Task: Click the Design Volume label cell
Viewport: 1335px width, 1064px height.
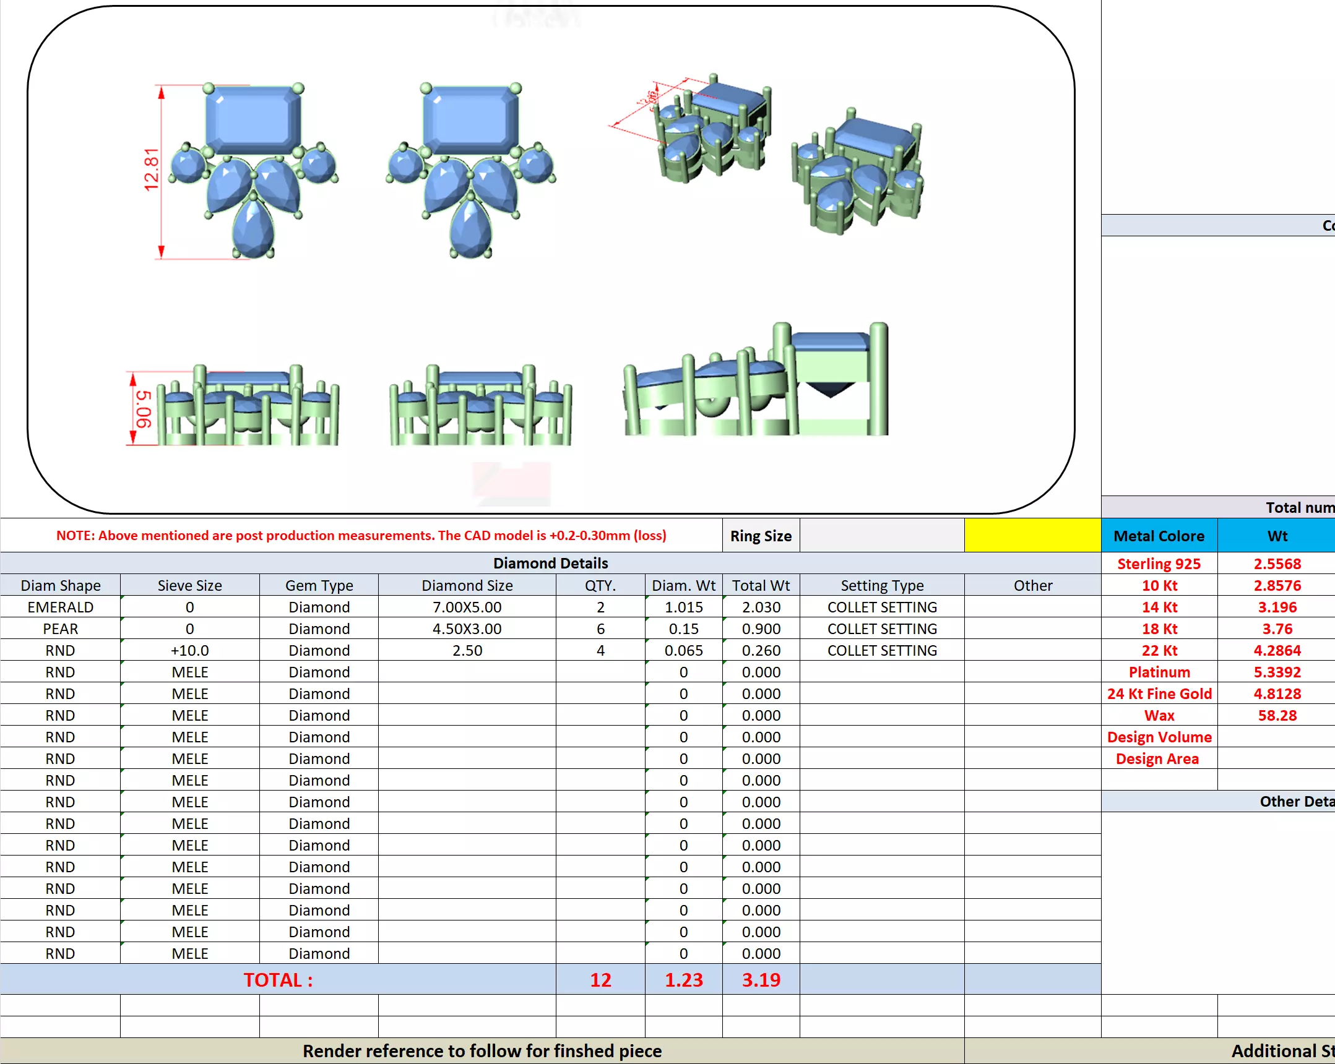Action: pos(1159,737)
